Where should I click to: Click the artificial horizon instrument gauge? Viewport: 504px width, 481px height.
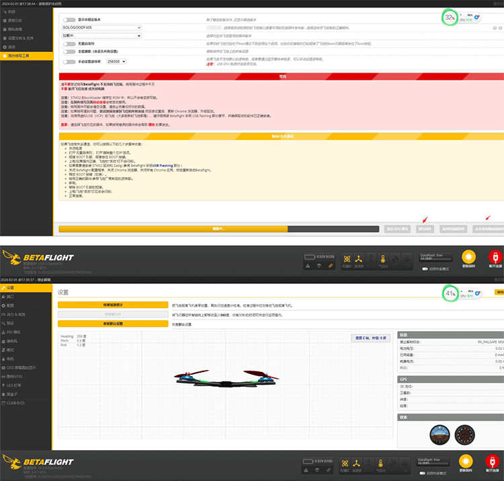(439, 435)
